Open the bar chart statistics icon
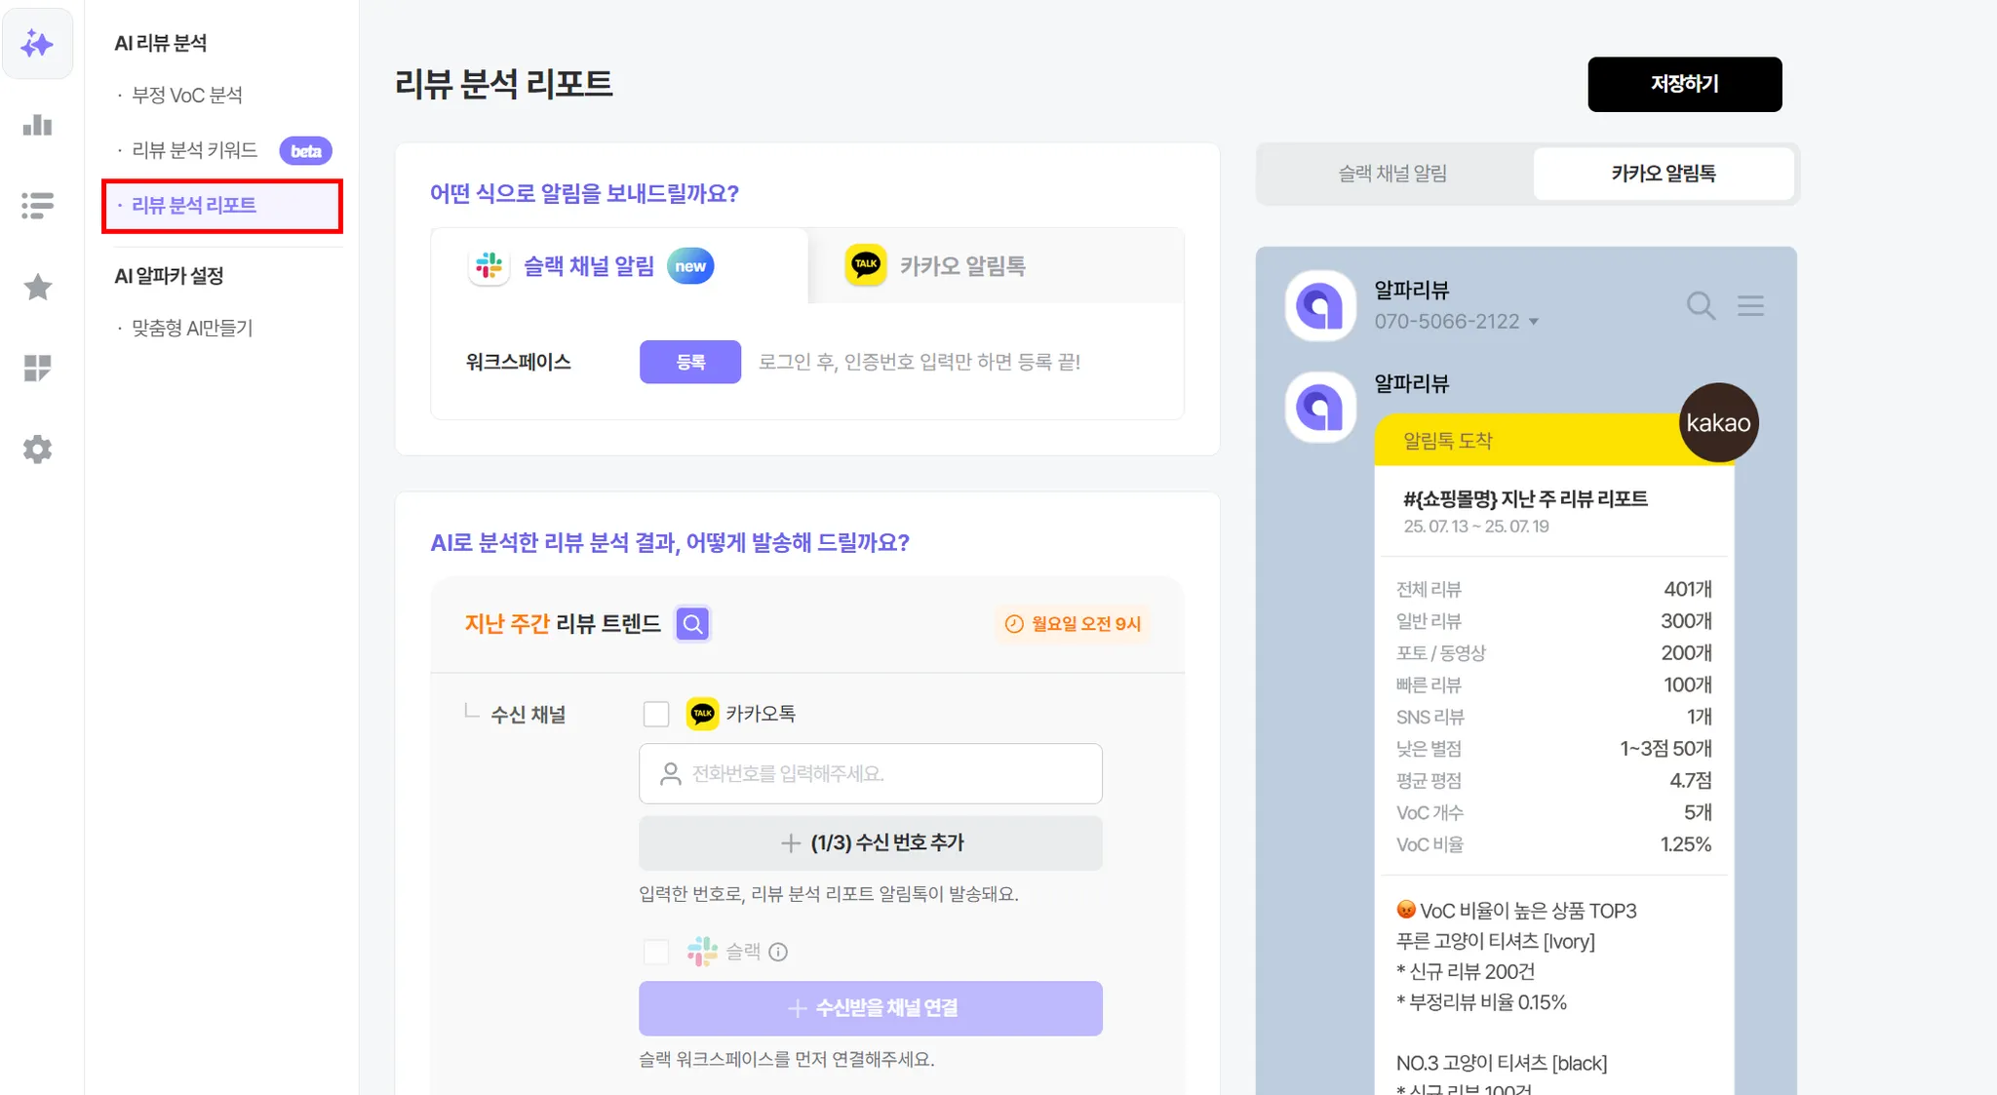Screen dimensions: 1997x1095 [37, 125]
